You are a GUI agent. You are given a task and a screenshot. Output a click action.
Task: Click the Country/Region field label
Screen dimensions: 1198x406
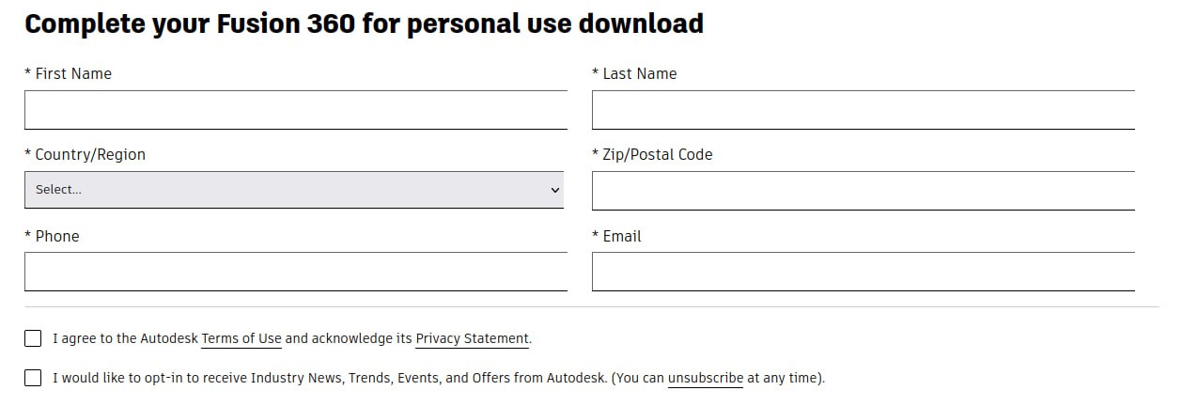pos(89,154)
